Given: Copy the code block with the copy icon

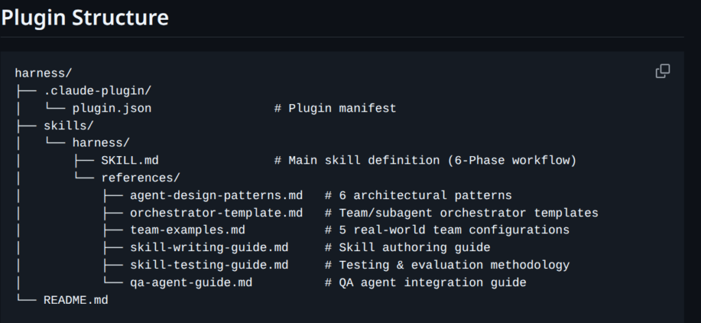Looking at the screenshot, I should [663, 71].
